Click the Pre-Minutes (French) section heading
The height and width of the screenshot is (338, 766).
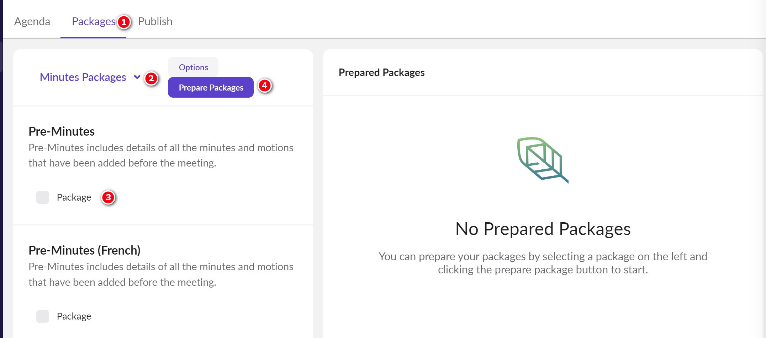click(84, 250)
